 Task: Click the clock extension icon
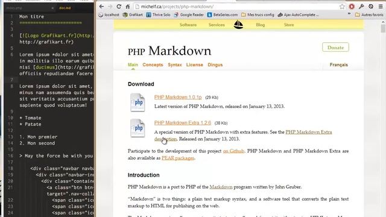(371, 7)
